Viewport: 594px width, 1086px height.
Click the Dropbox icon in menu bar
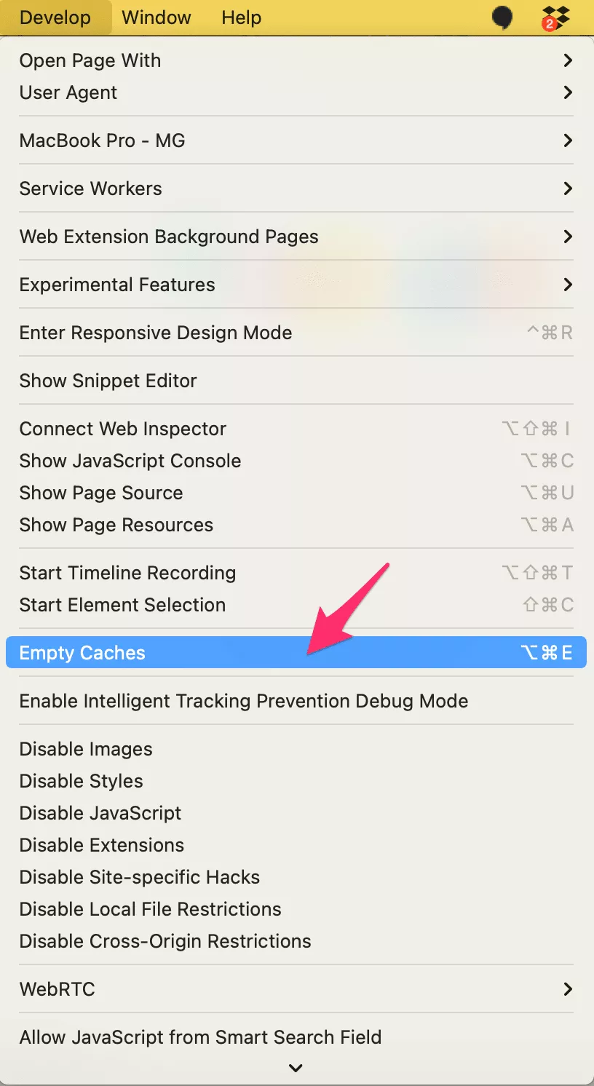(x=556, y=17)
